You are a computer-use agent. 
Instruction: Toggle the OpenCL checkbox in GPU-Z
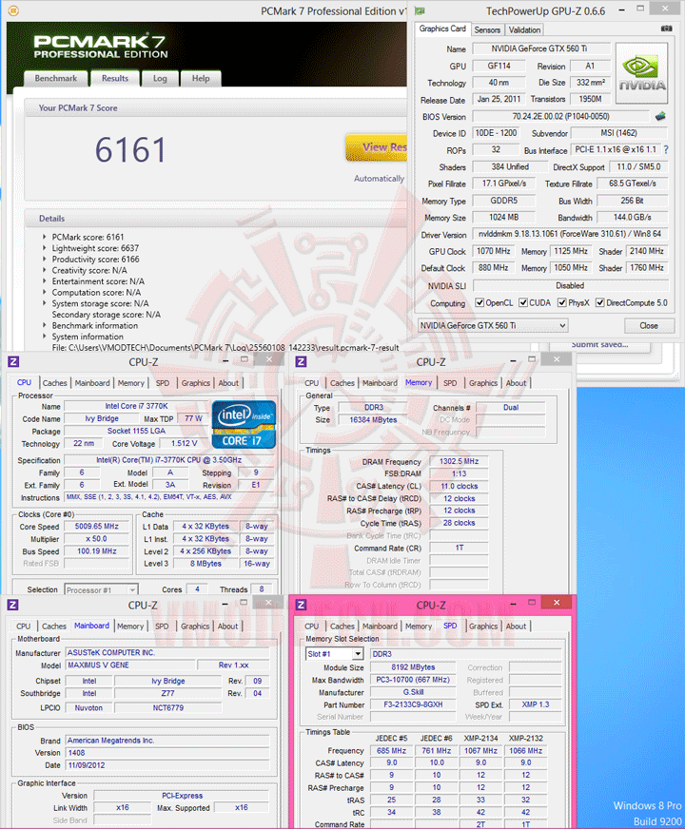479,303
